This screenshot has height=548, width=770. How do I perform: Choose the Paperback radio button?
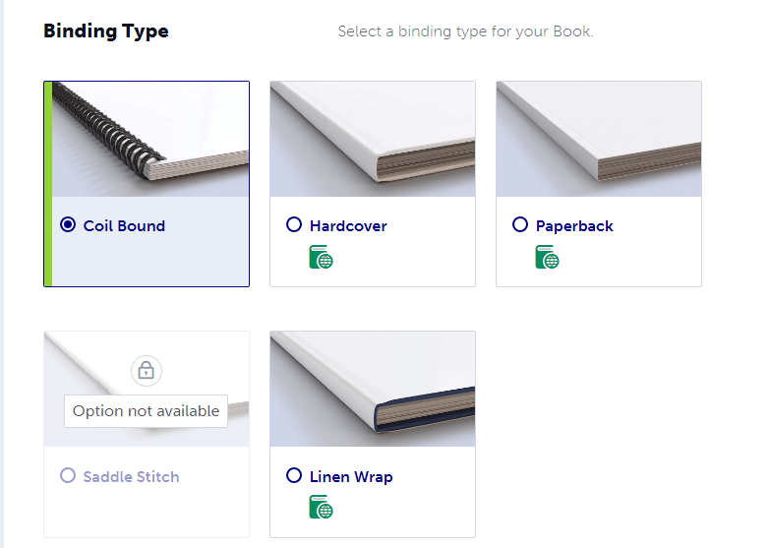coord(519,224)
